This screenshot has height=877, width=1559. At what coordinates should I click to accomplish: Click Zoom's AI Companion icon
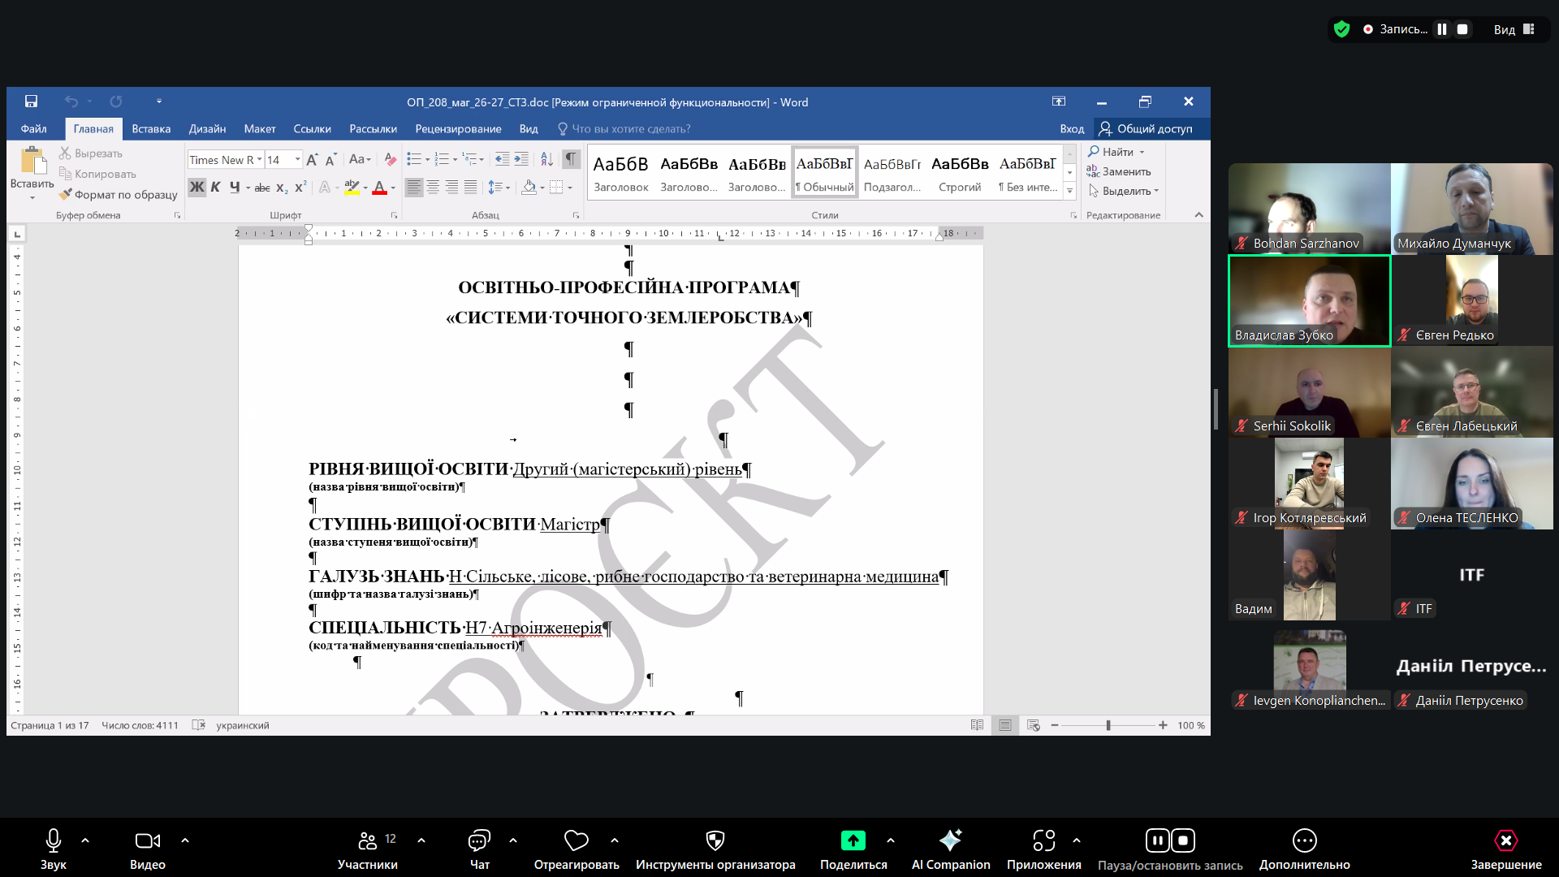[950, 840]
